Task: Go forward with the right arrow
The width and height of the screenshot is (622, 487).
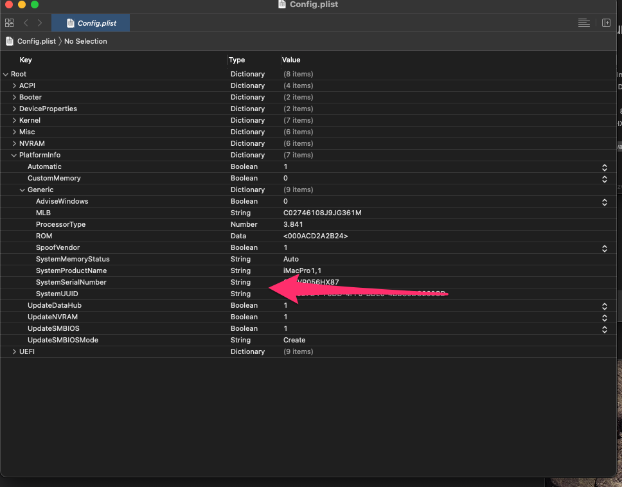Action: (40, 23)
